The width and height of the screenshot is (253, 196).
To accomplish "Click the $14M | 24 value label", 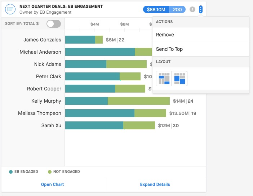I will click(183, 101).
